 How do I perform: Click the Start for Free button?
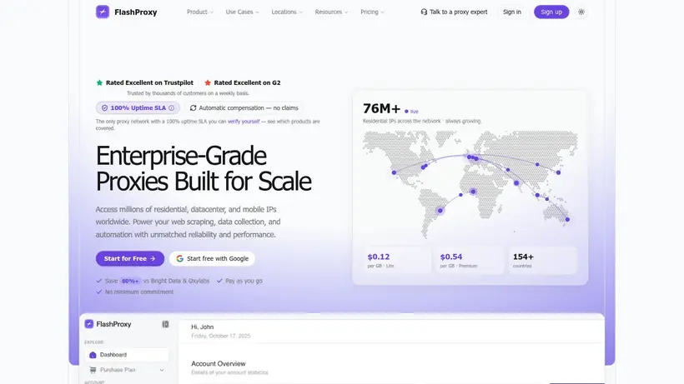[x=130, y=258]
